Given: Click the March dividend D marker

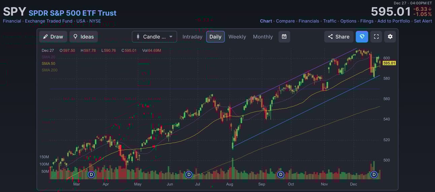Looking at the screenshot, I should tap(91, 175).
